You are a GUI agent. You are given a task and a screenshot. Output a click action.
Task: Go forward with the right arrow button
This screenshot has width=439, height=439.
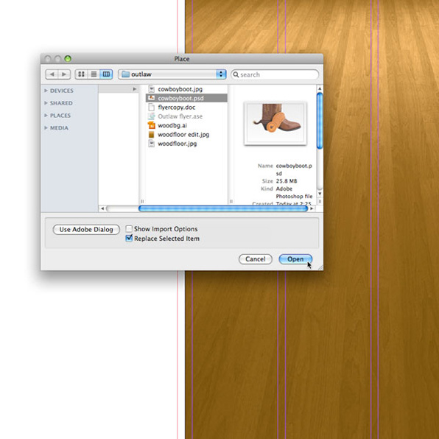click(64, 74)
